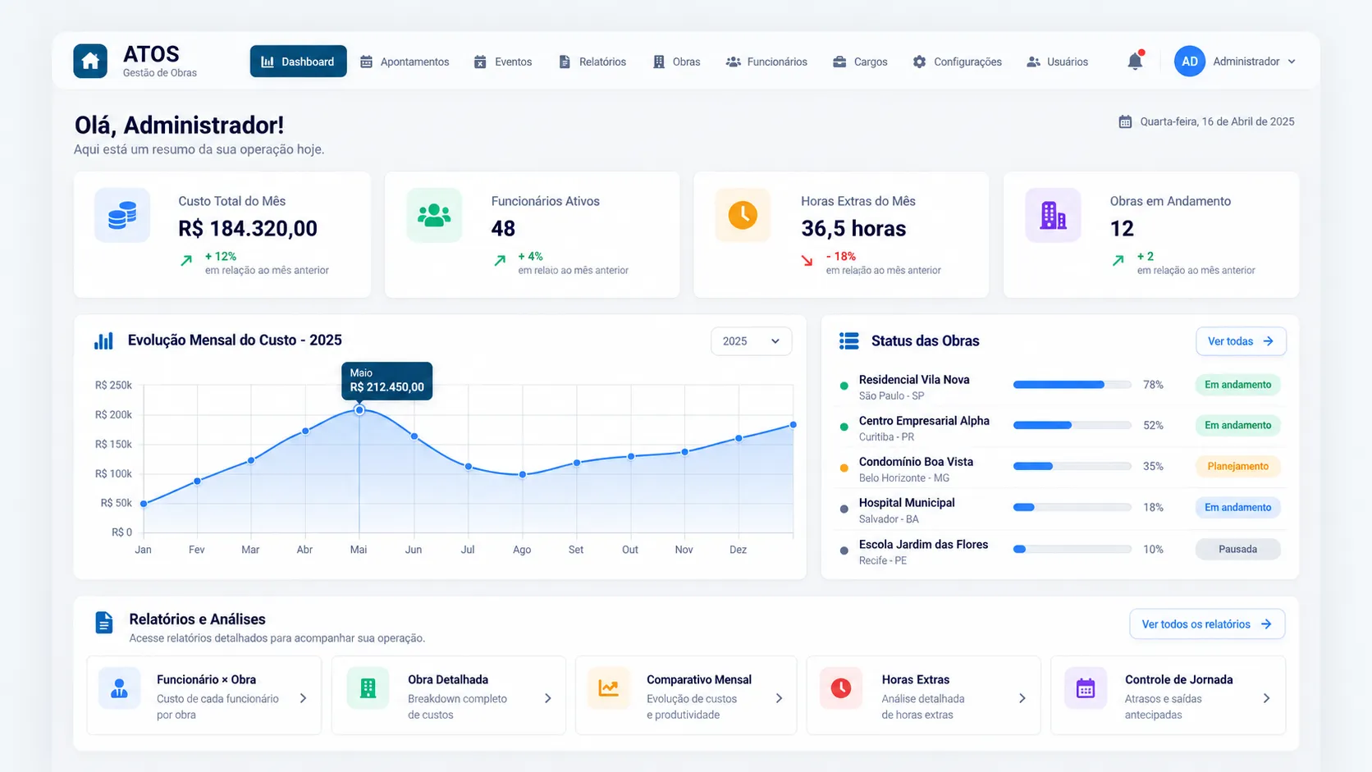Viewport: 1372px width, 772px height.
Task: Click the chevron on Comparativo Mensal card
Action: pos(779,698)
